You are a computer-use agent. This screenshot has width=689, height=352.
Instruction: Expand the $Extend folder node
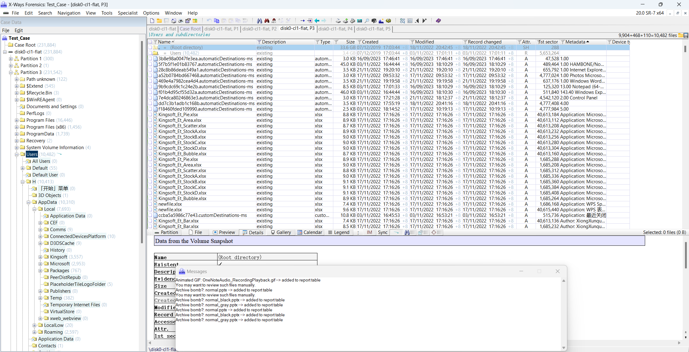pyautogui.click(x=16, y=86)
